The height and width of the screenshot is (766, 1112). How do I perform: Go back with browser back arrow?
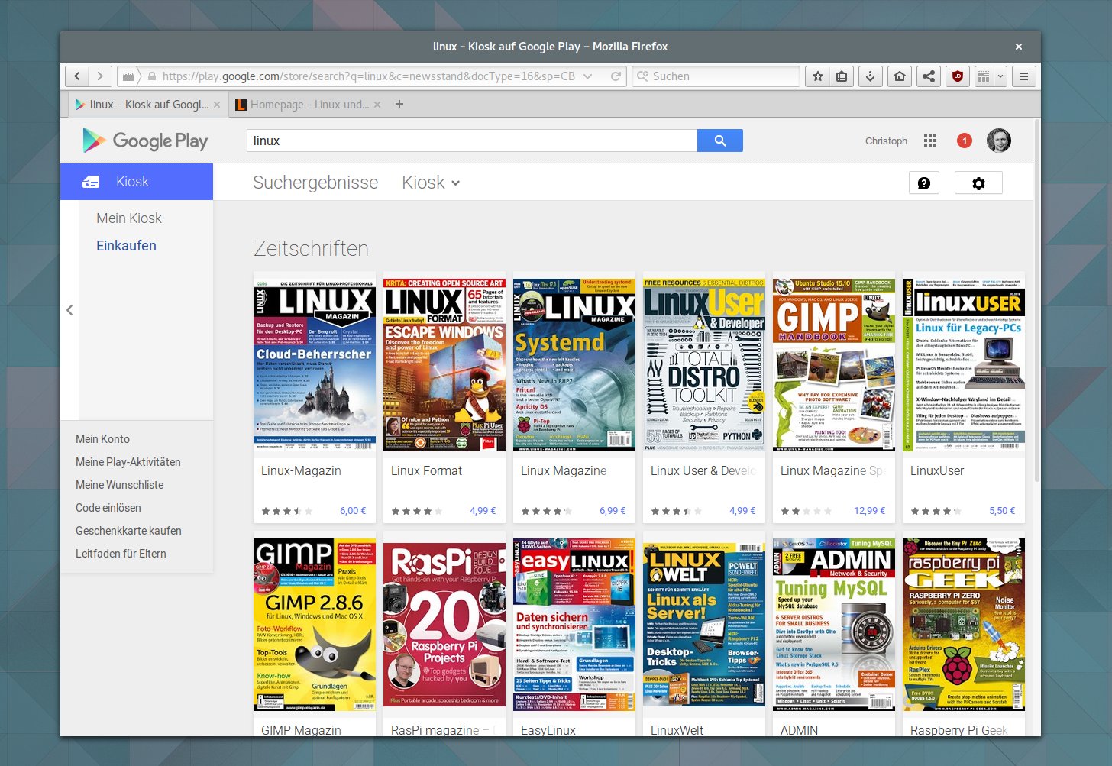coord(77,76)
